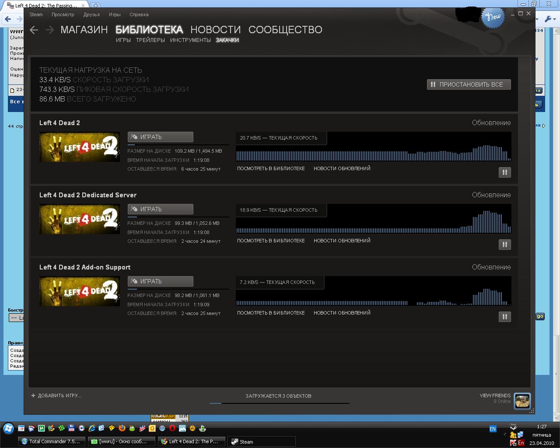
Task: Click ПРИОСТАНОВИТЬ ВСЕ to pause all downloads
Action: coord(469,84)
